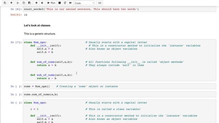The width and height of the screenshot is (219, 123).
Task: Click the comment "Creating a 'nums' object or instance"
Action: (87, 86)
